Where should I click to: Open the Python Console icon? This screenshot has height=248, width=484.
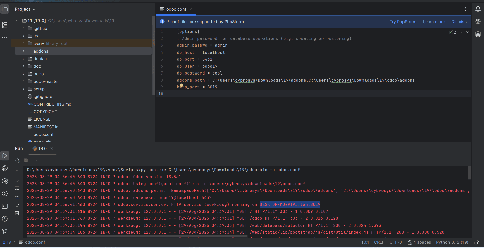[5, 168]
